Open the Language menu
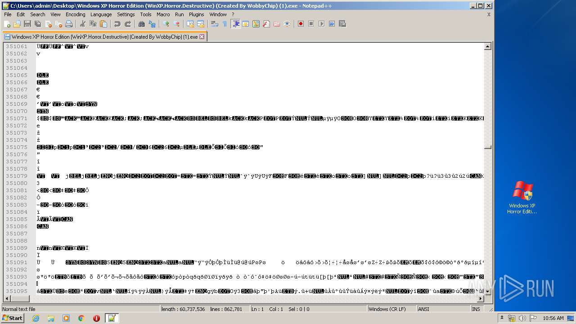The image size is (576, 324). coord(101,14)
